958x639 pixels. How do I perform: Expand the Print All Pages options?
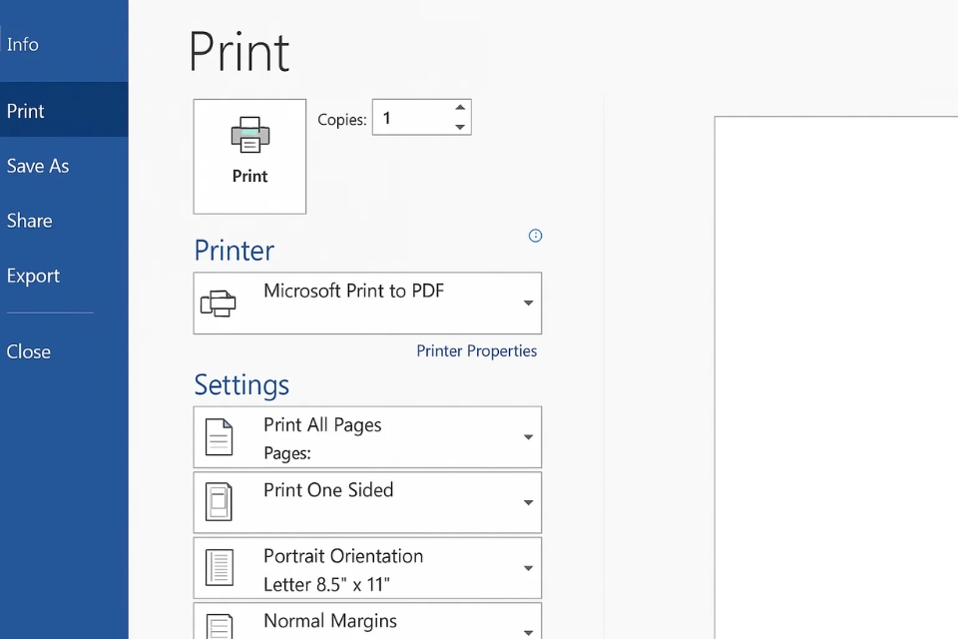(x=528, y=436)
